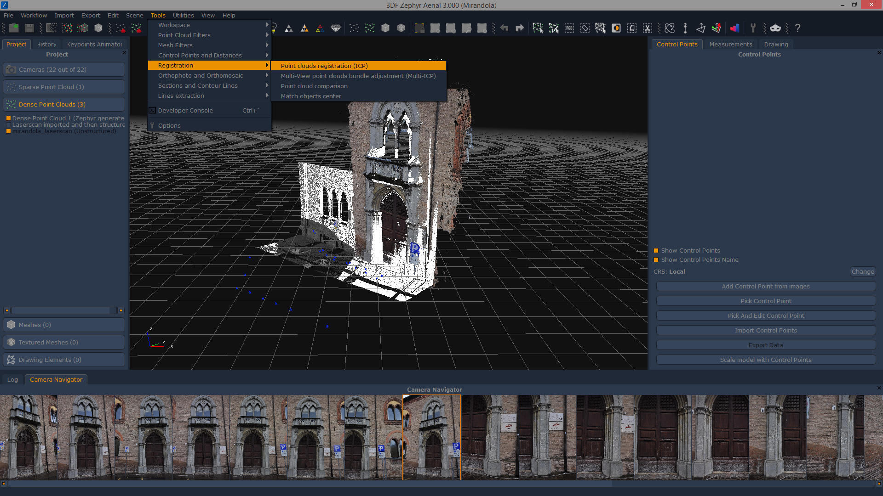883x496 pixels.
Task: Expand the Workspace submenu
Action: point(174,25)
